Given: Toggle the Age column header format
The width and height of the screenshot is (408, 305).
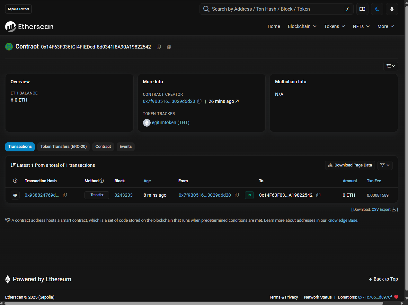Looking at the screenshot, I should 147,181.
